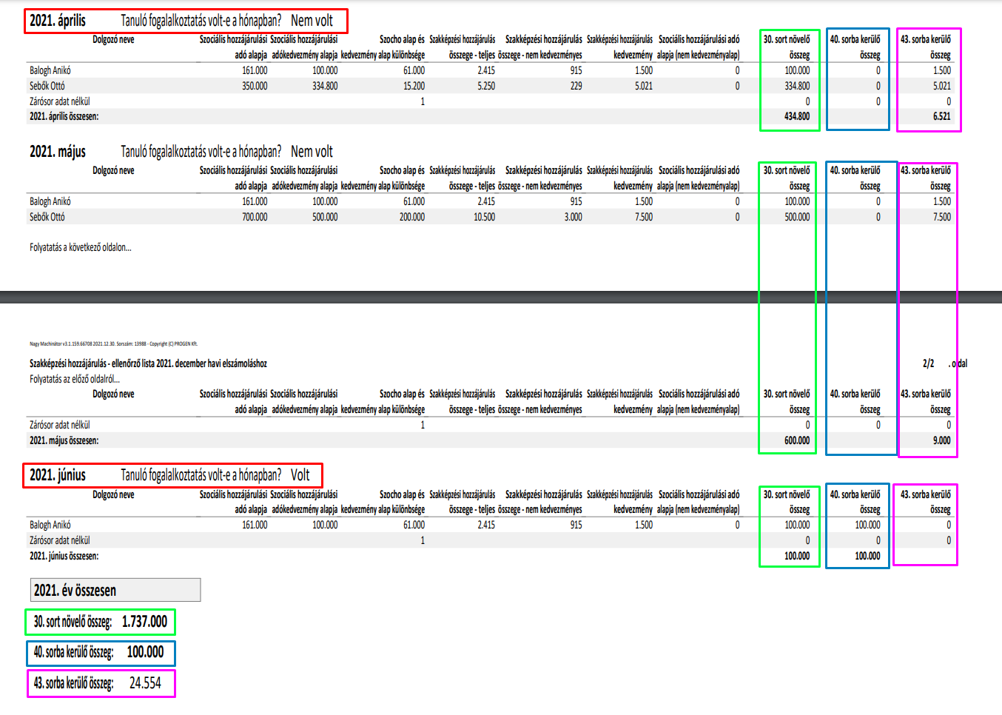Click April total 434.800 in green column
Viewport: 1002px width, 715px height.
pyautogui.click(x=797, y=116)
